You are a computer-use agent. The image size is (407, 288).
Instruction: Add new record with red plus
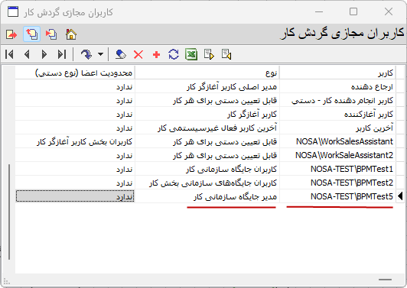(x=156, y=55)
